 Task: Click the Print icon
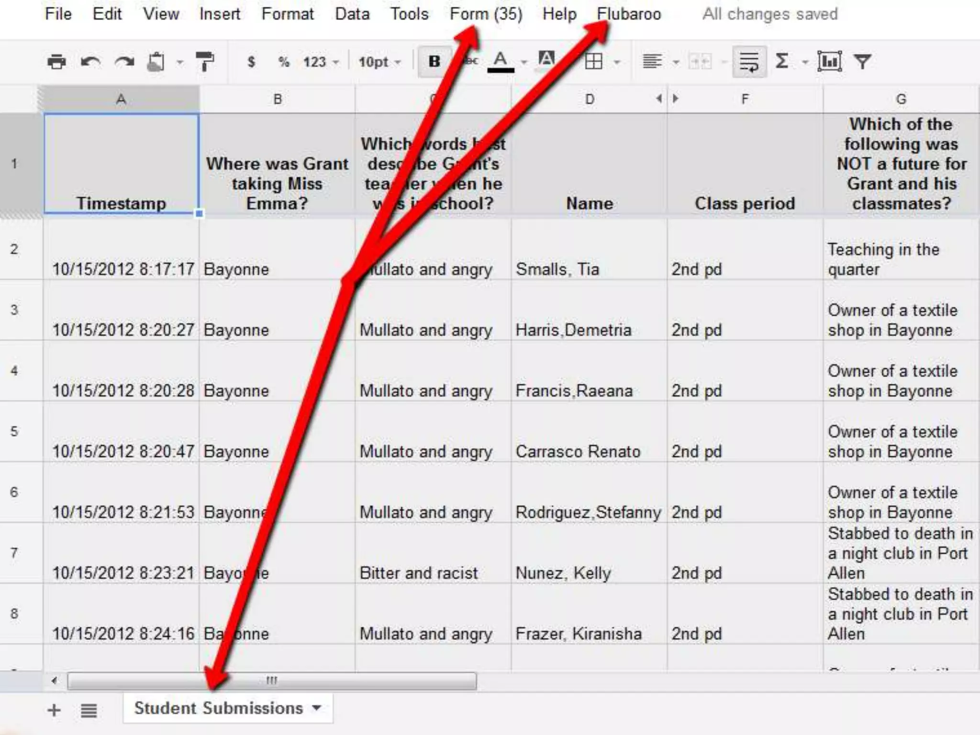(x=56, y=62)
